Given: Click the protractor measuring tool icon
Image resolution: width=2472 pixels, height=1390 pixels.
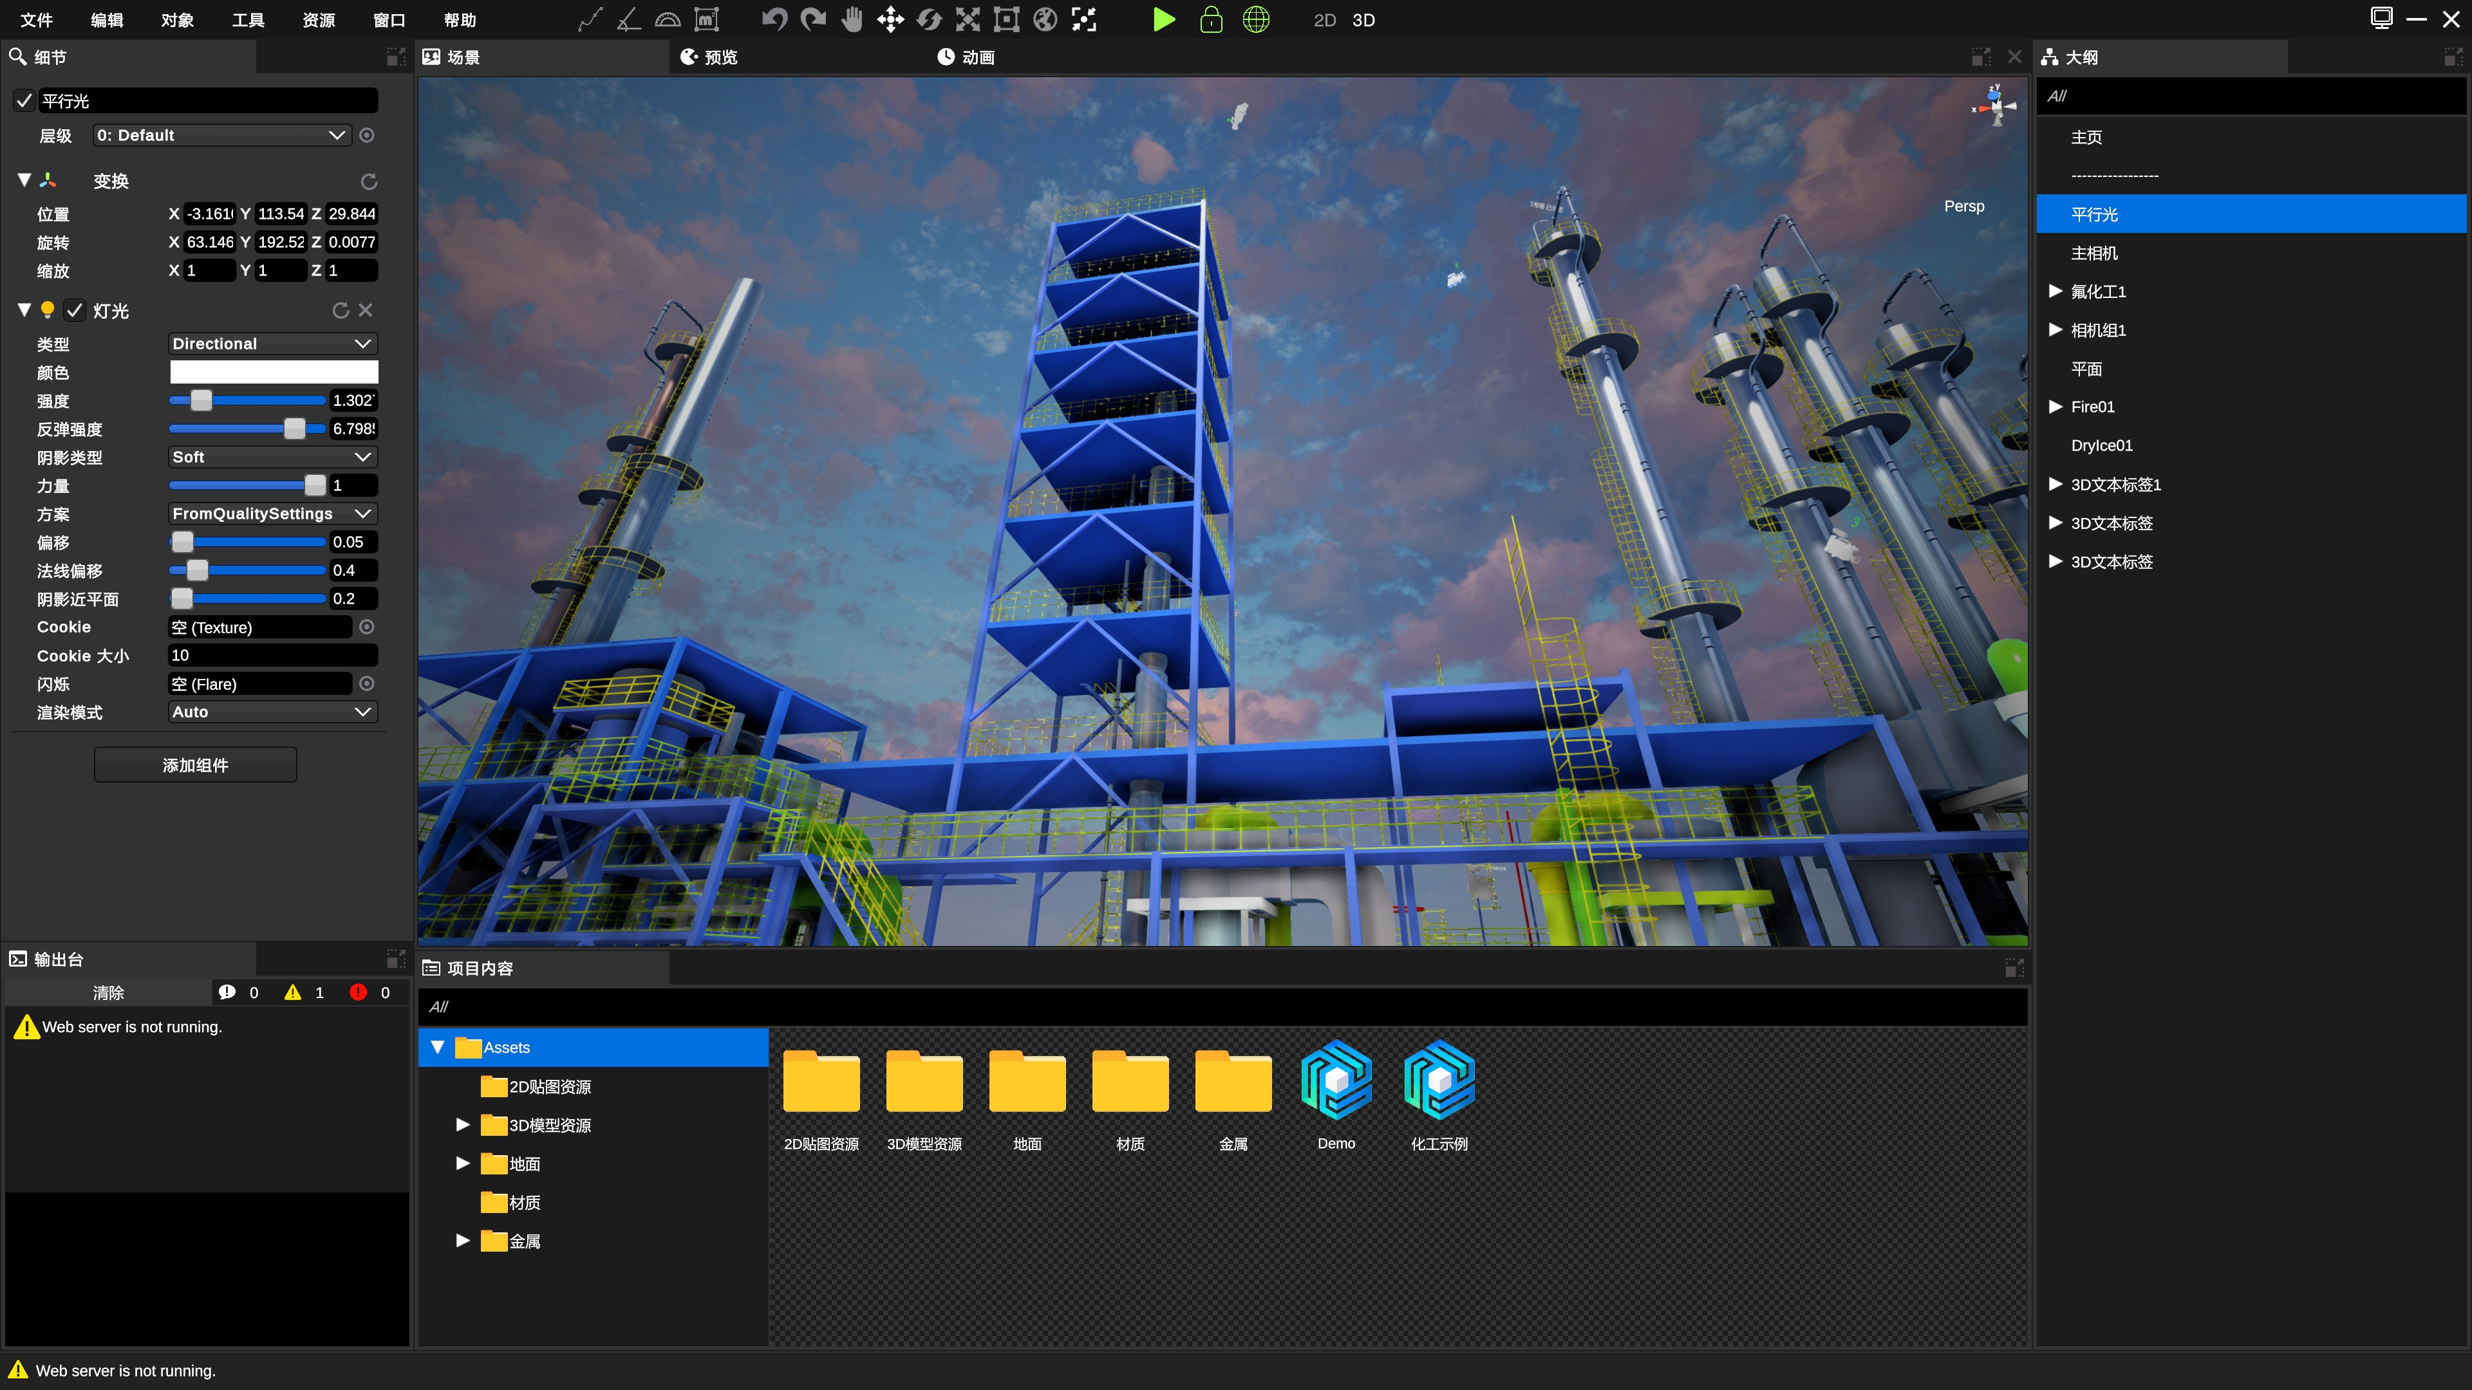Looking at the screenshot, I should click(x=668, y=19).
